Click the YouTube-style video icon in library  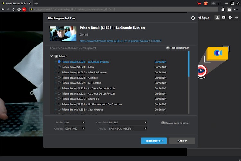(x=224, y=18)
